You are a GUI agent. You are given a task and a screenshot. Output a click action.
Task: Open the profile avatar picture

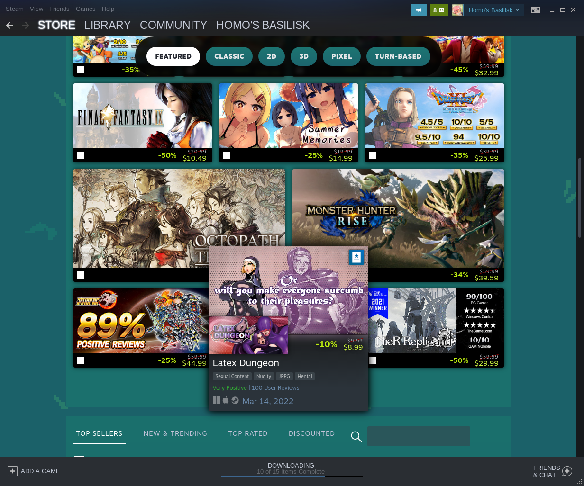pyautogui.click(x=457, y=10)
